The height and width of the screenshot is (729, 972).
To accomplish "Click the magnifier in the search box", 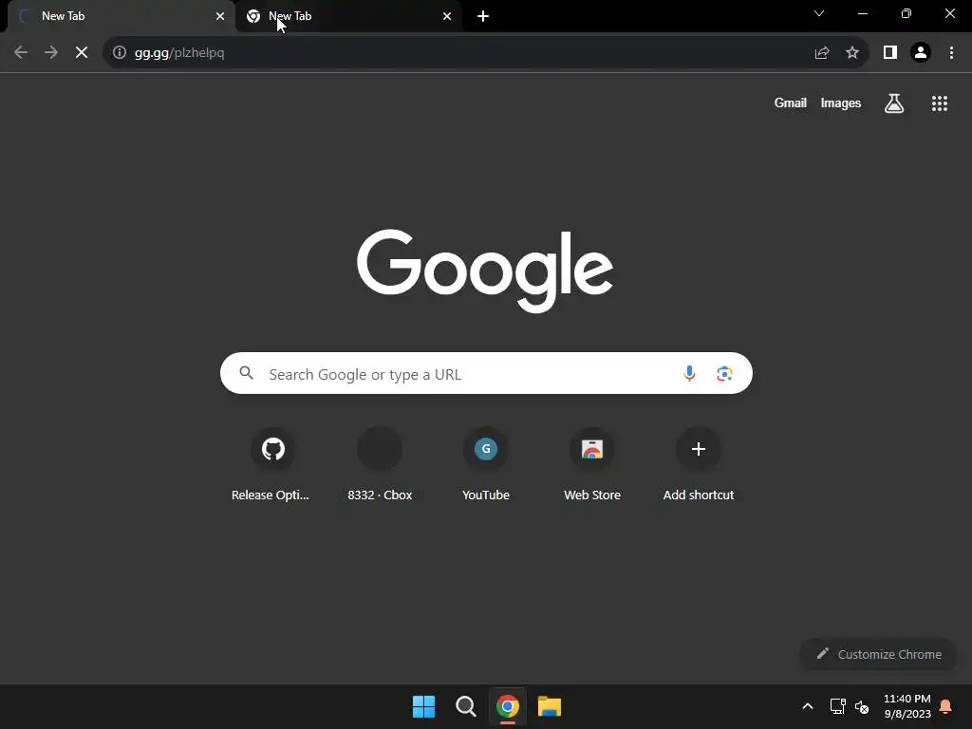I will 246,372.
